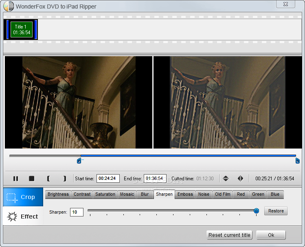Set start point with left bracket icon
This screenshot has width=305, height=247.
48,178
